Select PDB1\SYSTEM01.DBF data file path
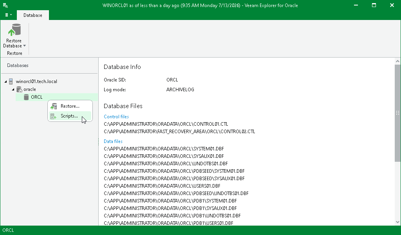Viewport: 401px width, 235px height. 170,201
